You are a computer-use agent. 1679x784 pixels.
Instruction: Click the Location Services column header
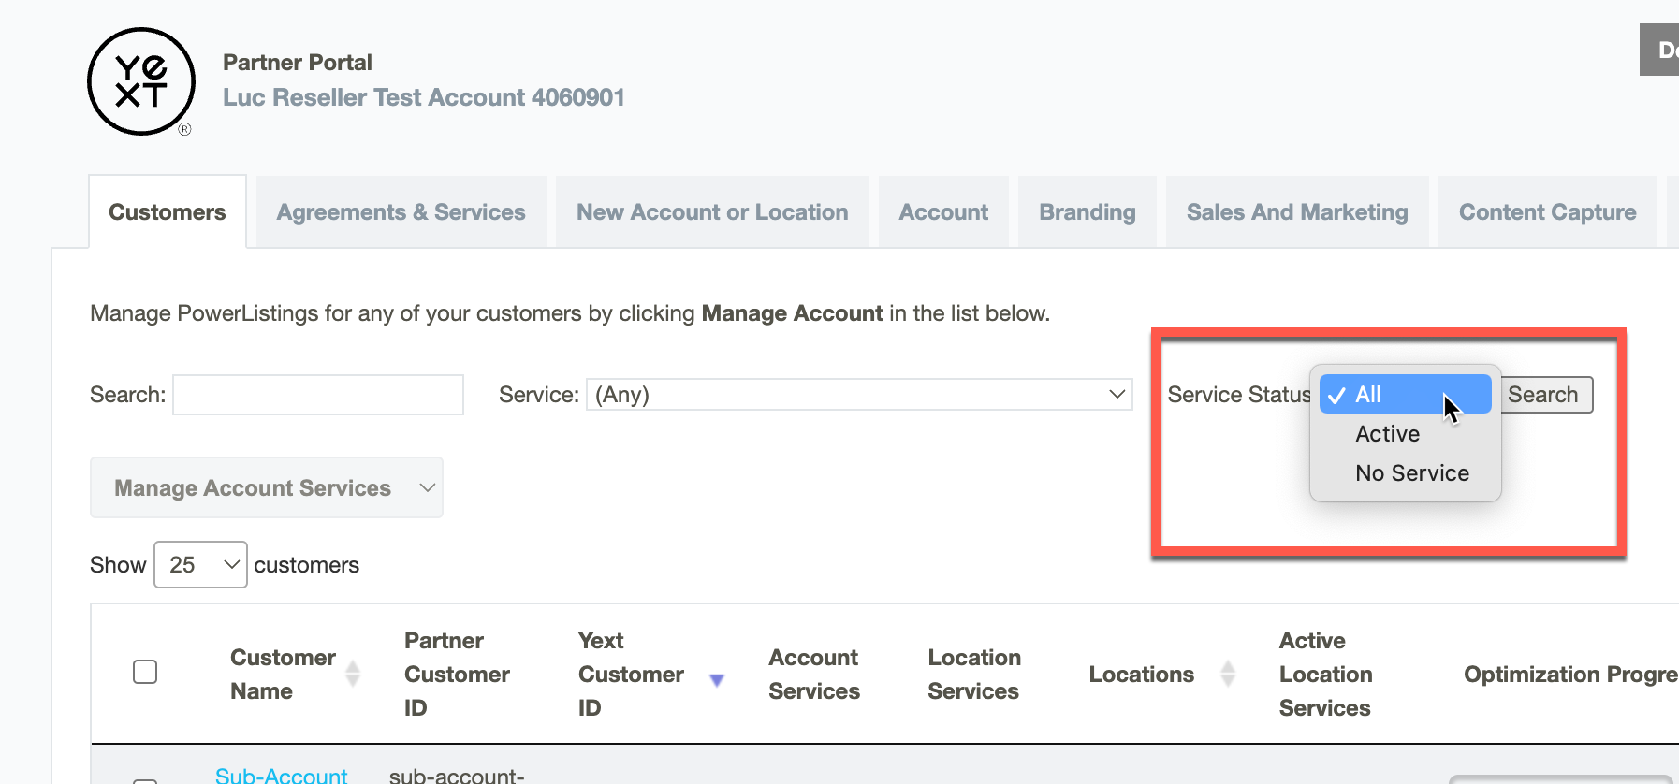pyautogui.click(x=973, y=675)
